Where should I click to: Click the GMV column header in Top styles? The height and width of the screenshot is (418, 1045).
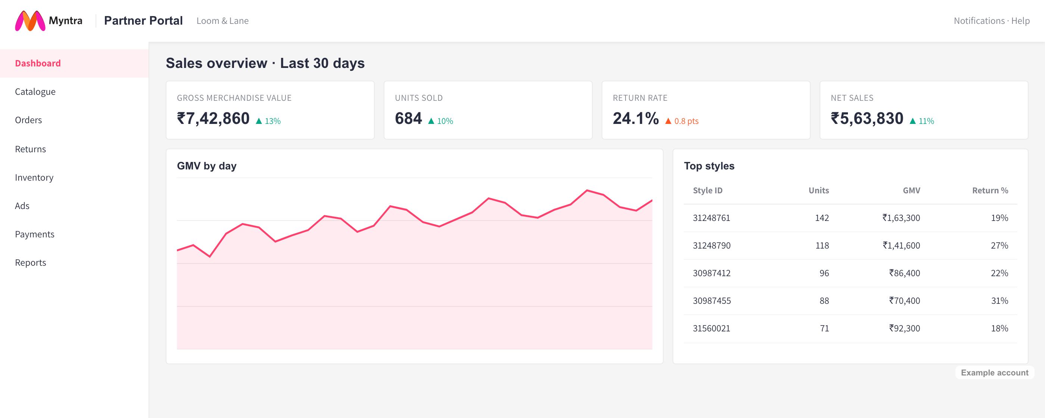tap(911, 190)
